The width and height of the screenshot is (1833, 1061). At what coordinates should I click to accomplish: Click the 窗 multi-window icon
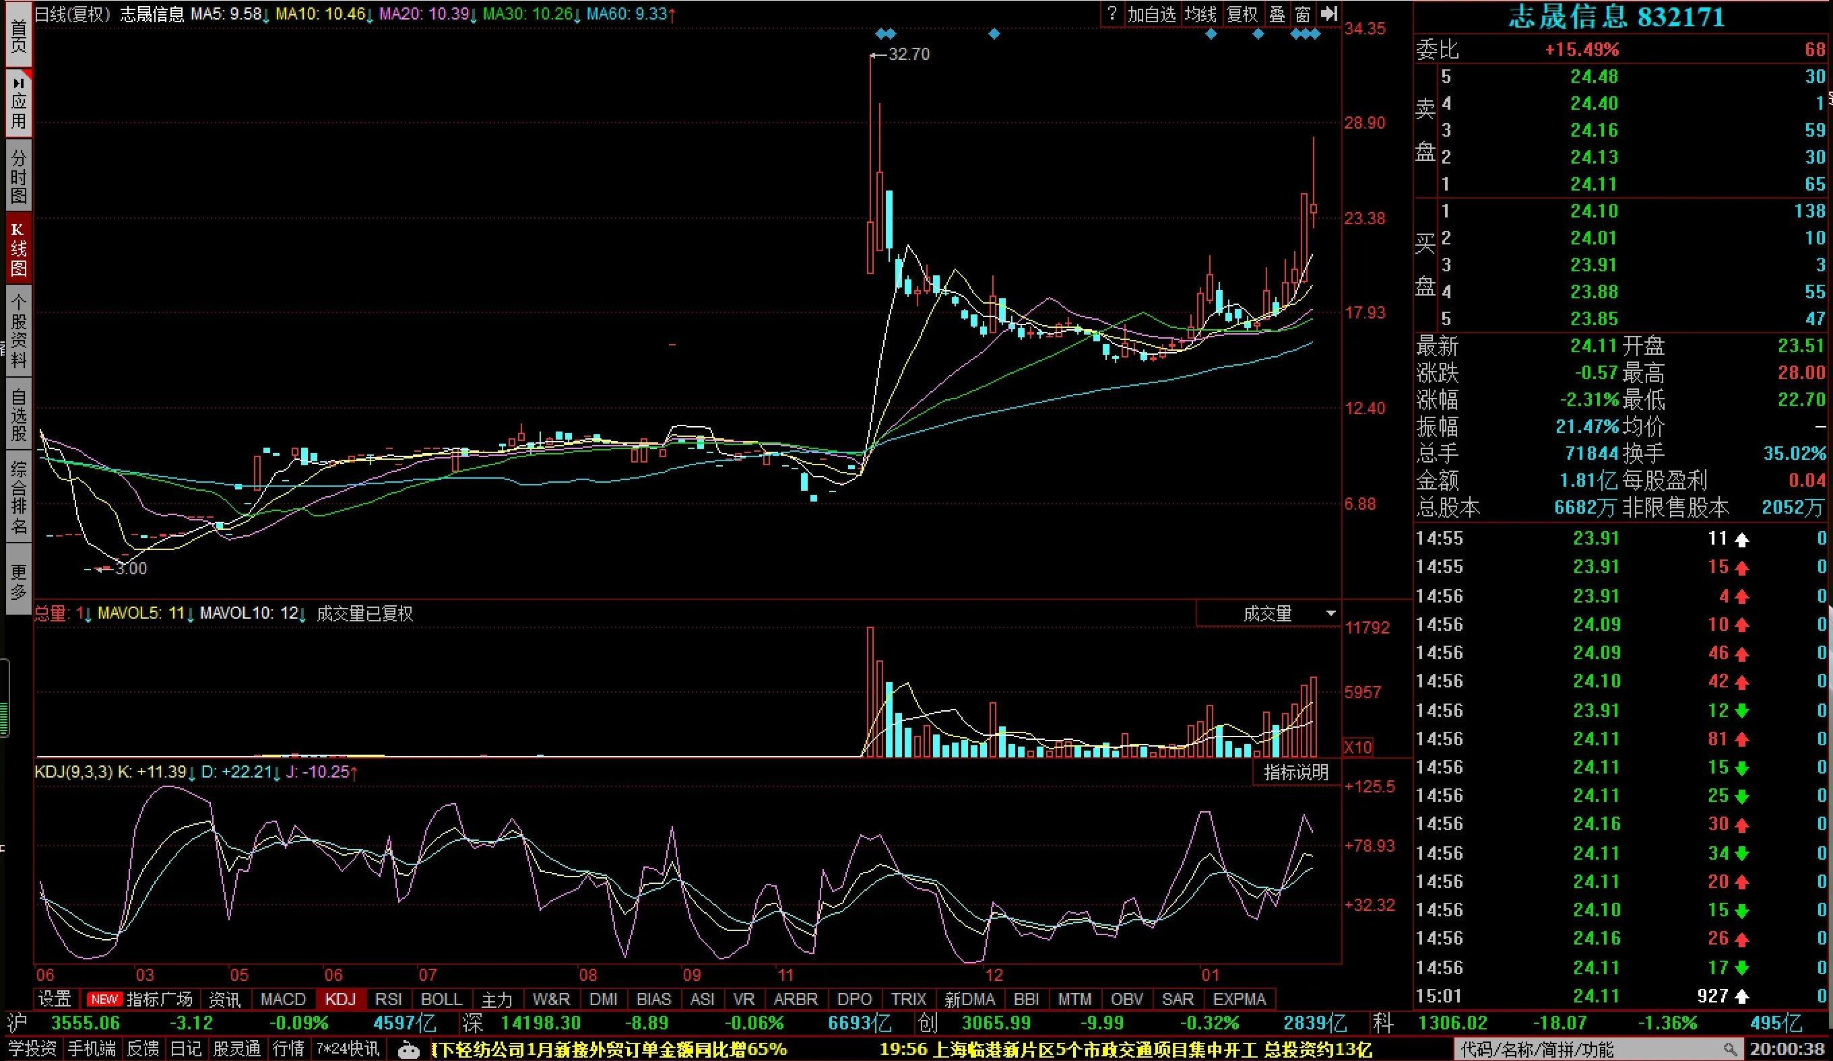click(x=1303, y=13)
